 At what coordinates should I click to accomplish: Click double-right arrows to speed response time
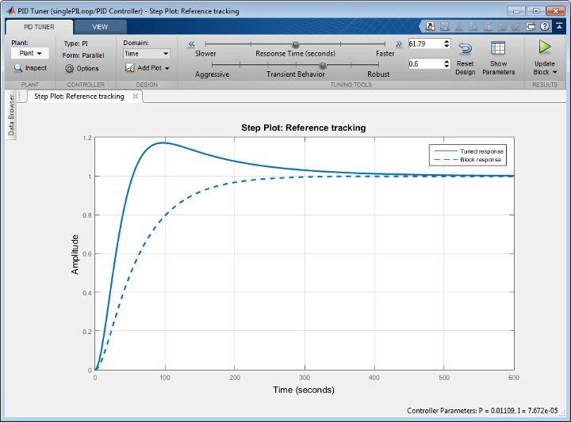(x=399, y=44)
